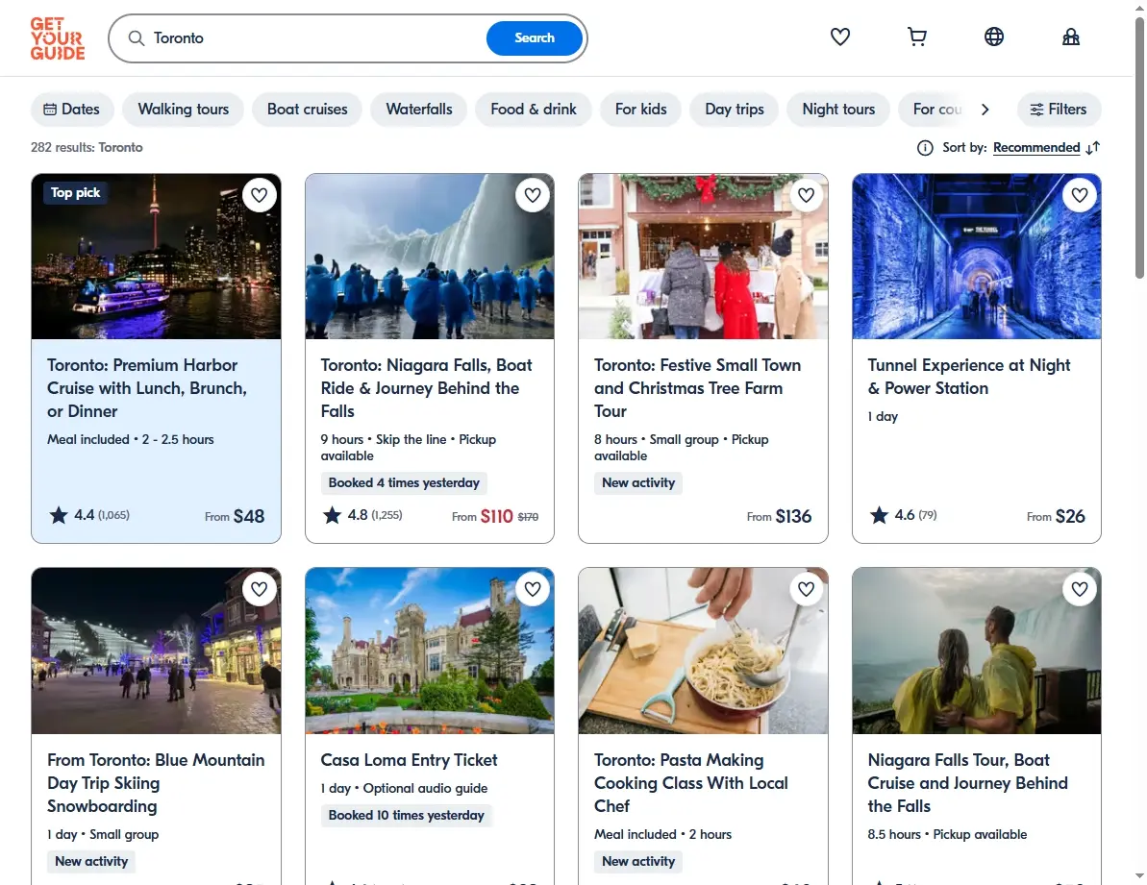Click the From $26 price
Screen dimensions: 1147x885
click(x=1056, y=516)
